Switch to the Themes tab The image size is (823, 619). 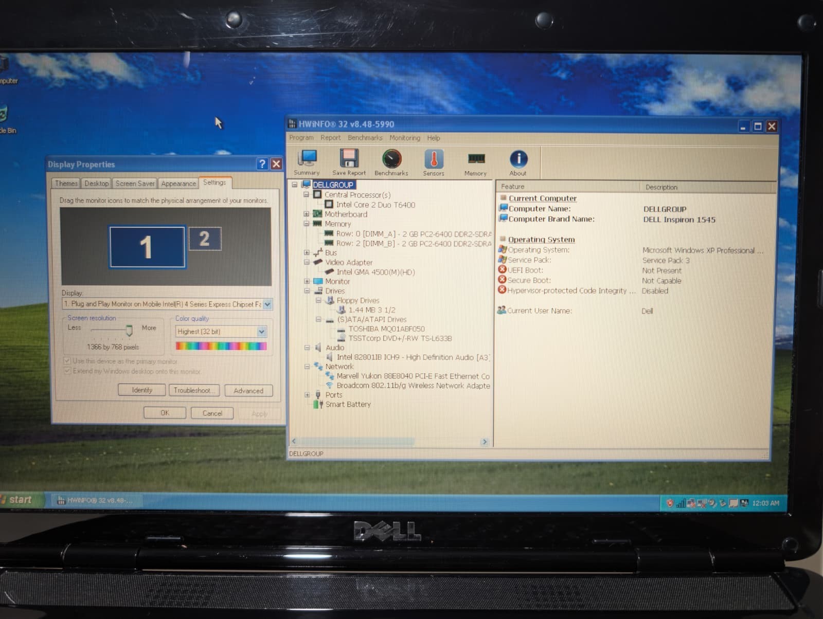pyautogui.click(x=66, y=184)
